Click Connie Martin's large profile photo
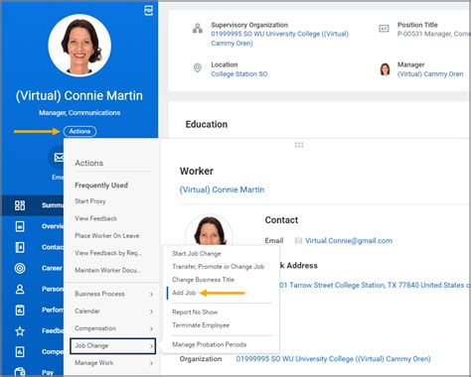 (79, 46)
